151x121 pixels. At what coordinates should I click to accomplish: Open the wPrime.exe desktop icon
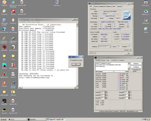point(146,21)
